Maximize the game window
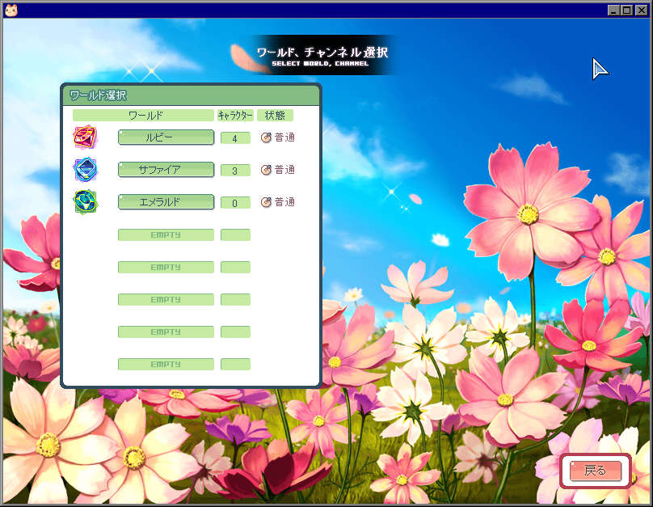Viewport: 653px width, 507px height. click(626, 10)
